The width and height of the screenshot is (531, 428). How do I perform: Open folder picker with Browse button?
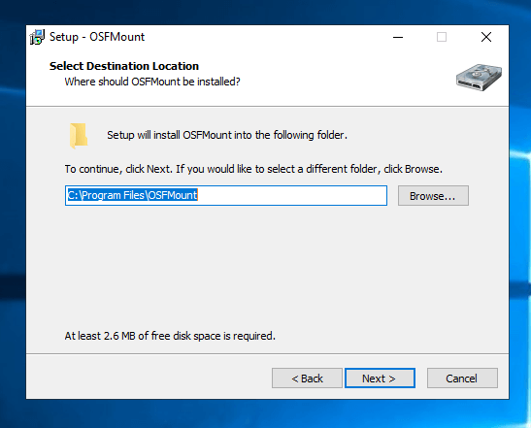click(x=433, y=195)
